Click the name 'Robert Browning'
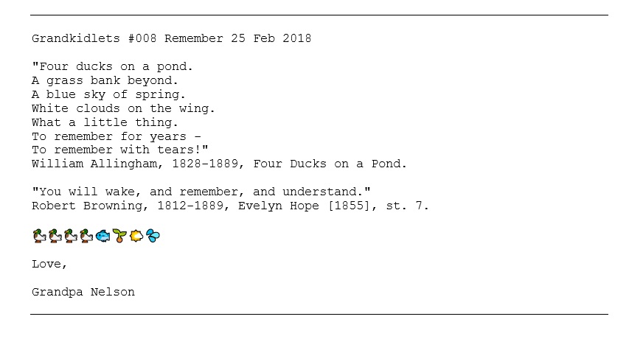Screen dimensions: 629x339 (87, 206)
